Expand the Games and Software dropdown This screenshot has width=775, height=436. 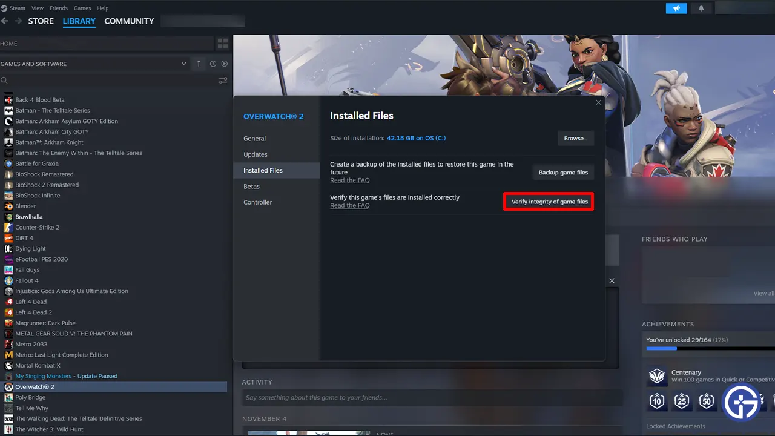click(x=184, y=64)
